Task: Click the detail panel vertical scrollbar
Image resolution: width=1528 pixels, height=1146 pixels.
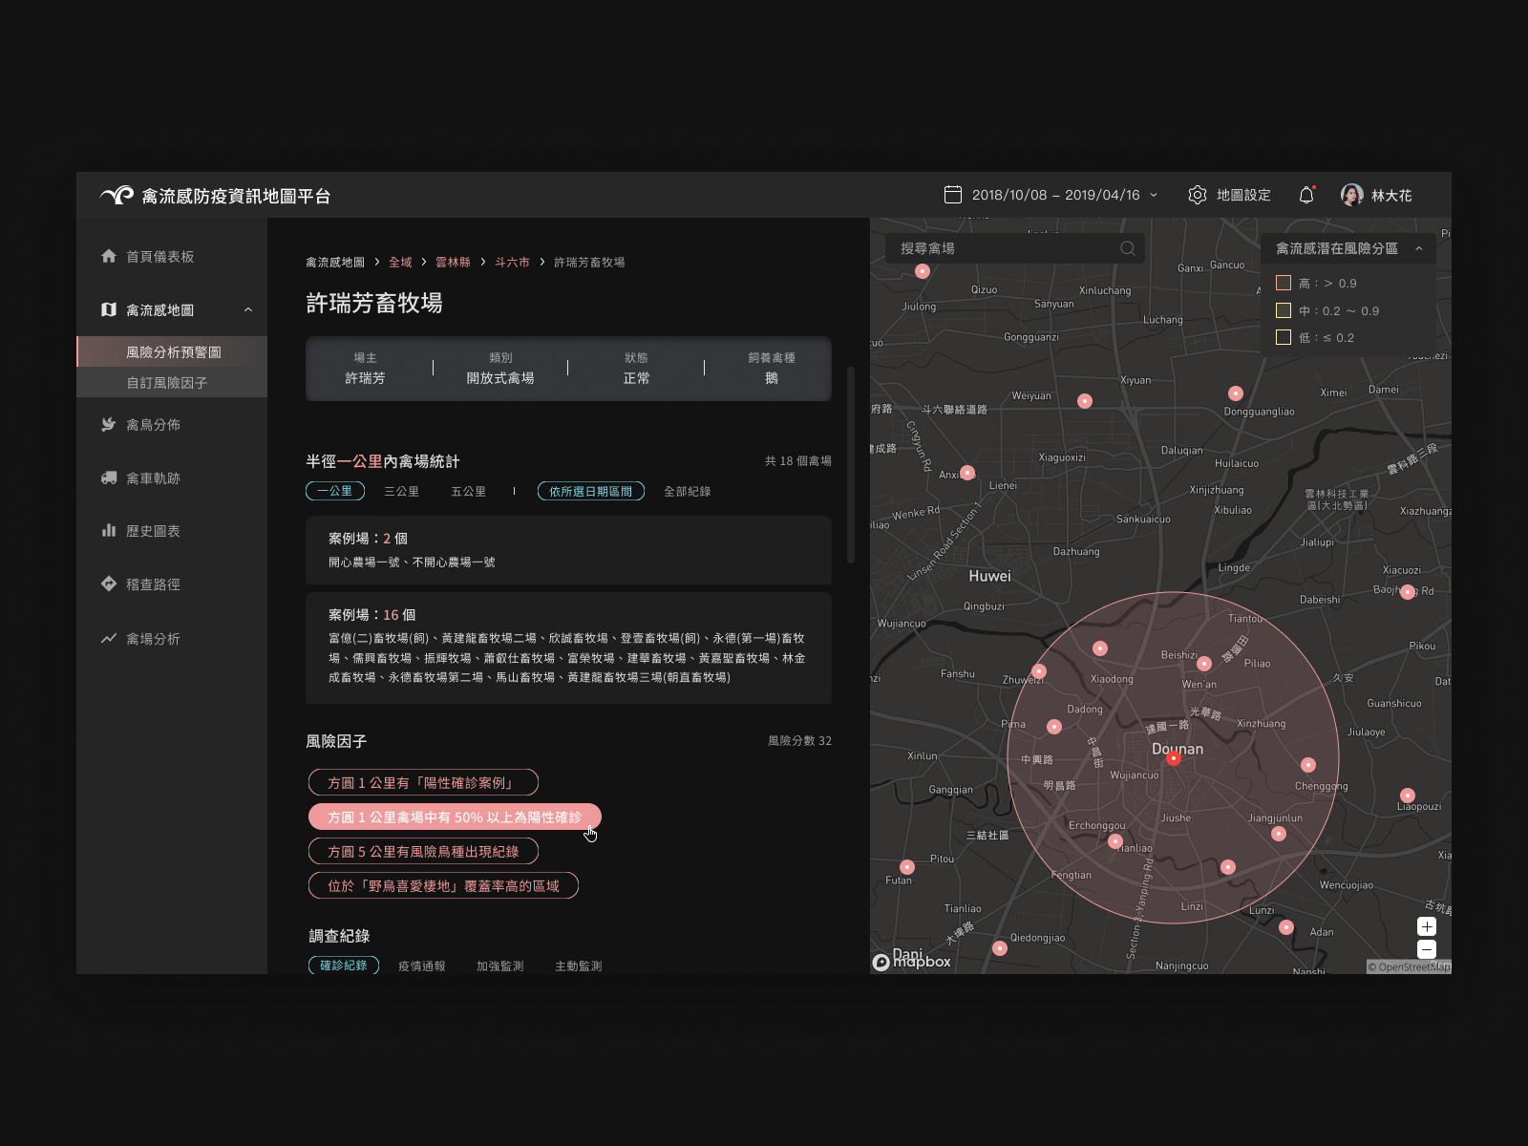Action: [x=850, y=465]
